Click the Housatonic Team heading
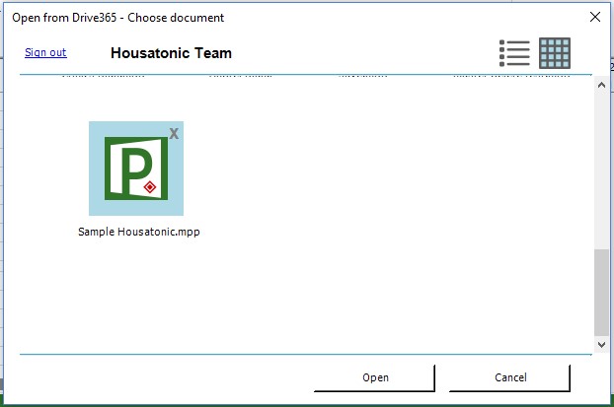The width and height of the screenshot is (614, 407). [171, 53]
